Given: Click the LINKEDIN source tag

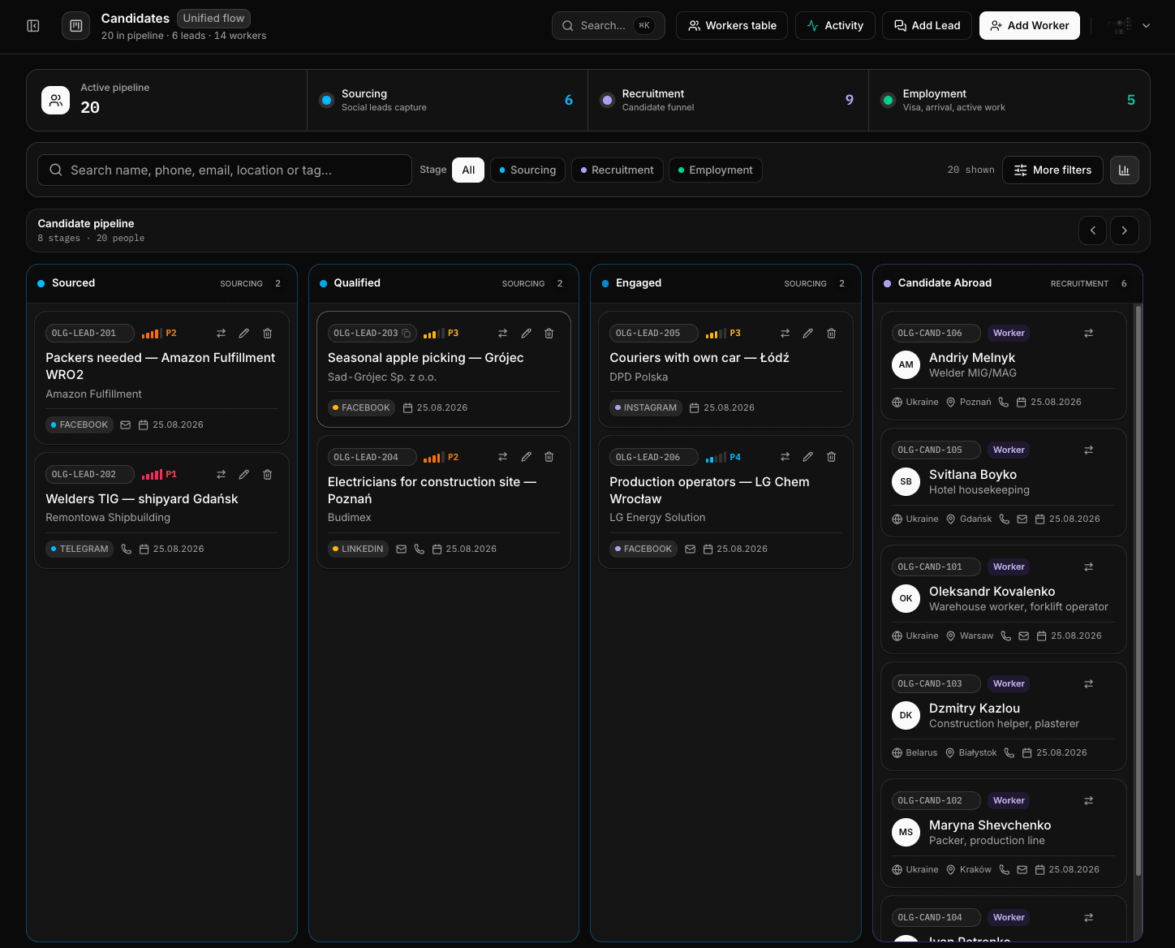Looking at the screenshot, I should pos(358,549).
